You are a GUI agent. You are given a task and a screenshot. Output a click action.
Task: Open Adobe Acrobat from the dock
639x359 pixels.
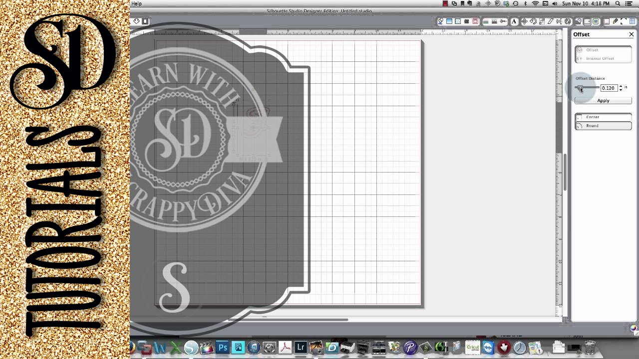(x=285, y=348)
